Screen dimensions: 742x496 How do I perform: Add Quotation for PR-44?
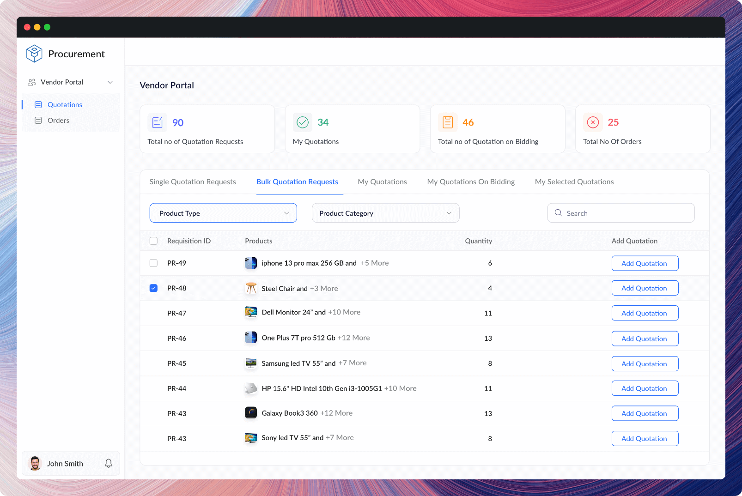(x=645, y=388)
